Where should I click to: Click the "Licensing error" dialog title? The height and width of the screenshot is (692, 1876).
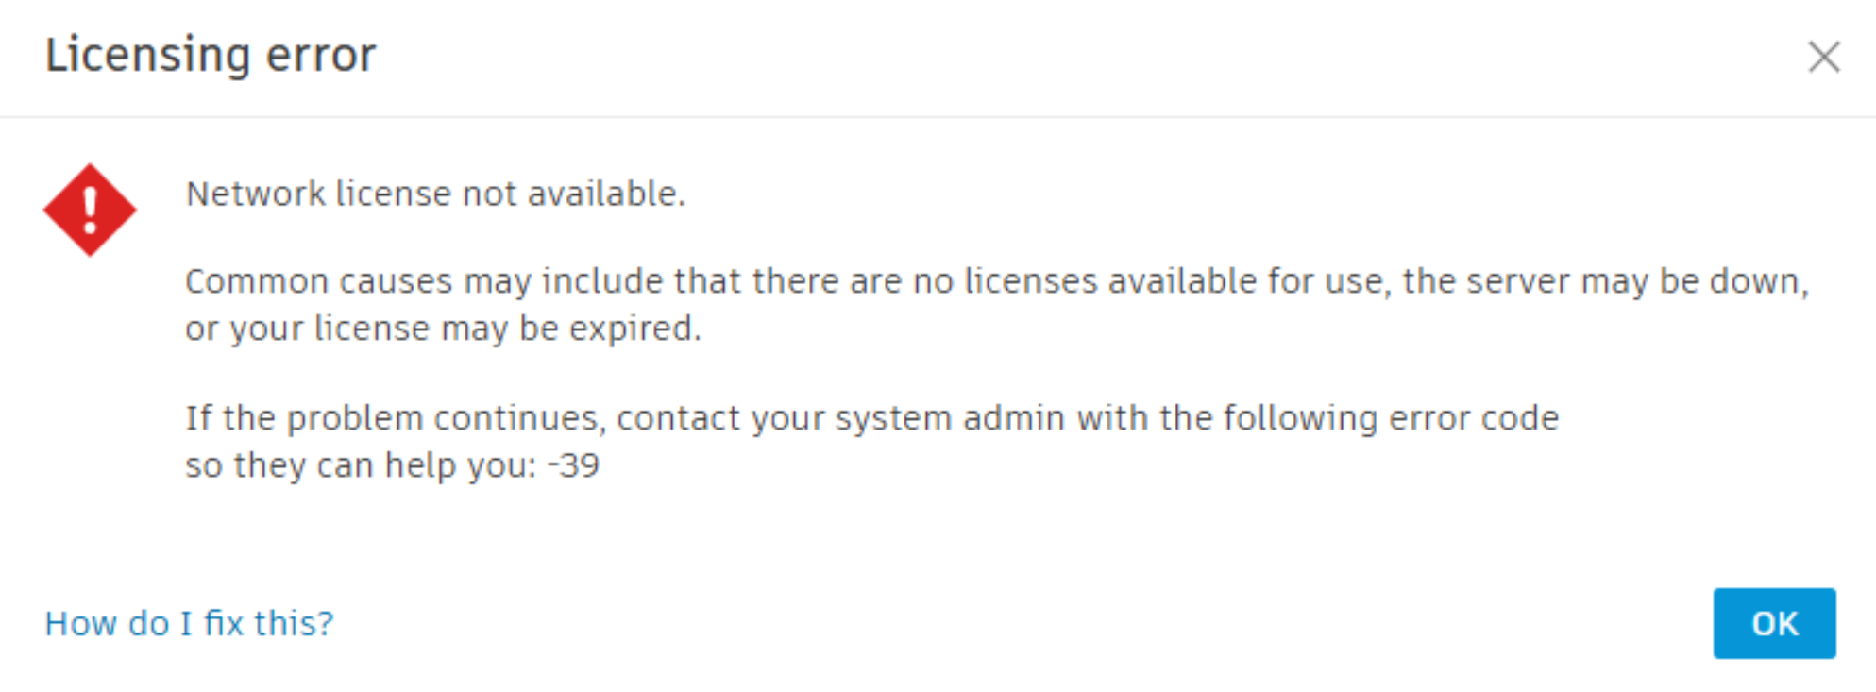pyautogui.click(x=211, y=55)
